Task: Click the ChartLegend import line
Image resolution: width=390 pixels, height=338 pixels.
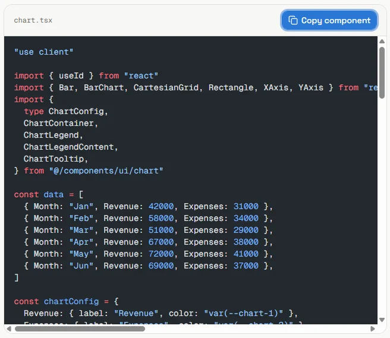Action: (x=54, y=135)
